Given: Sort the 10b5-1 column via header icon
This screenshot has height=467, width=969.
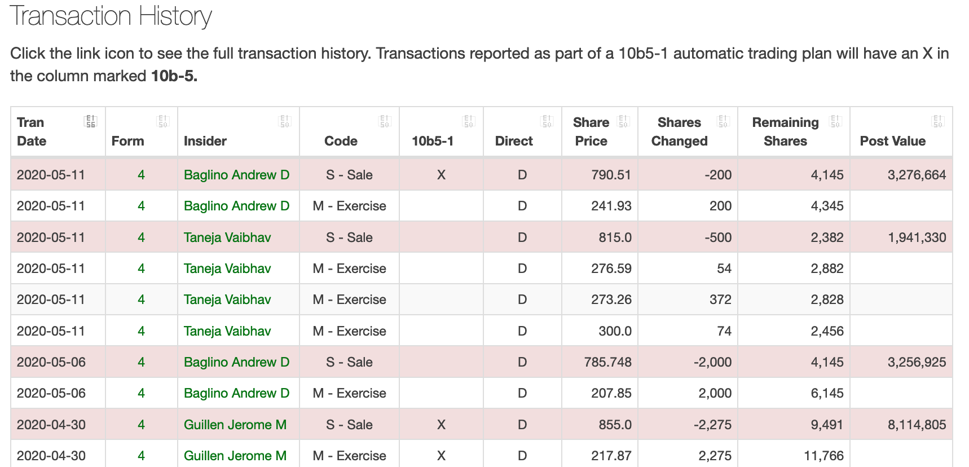Looking at the screenshot, I should [469, 121].
